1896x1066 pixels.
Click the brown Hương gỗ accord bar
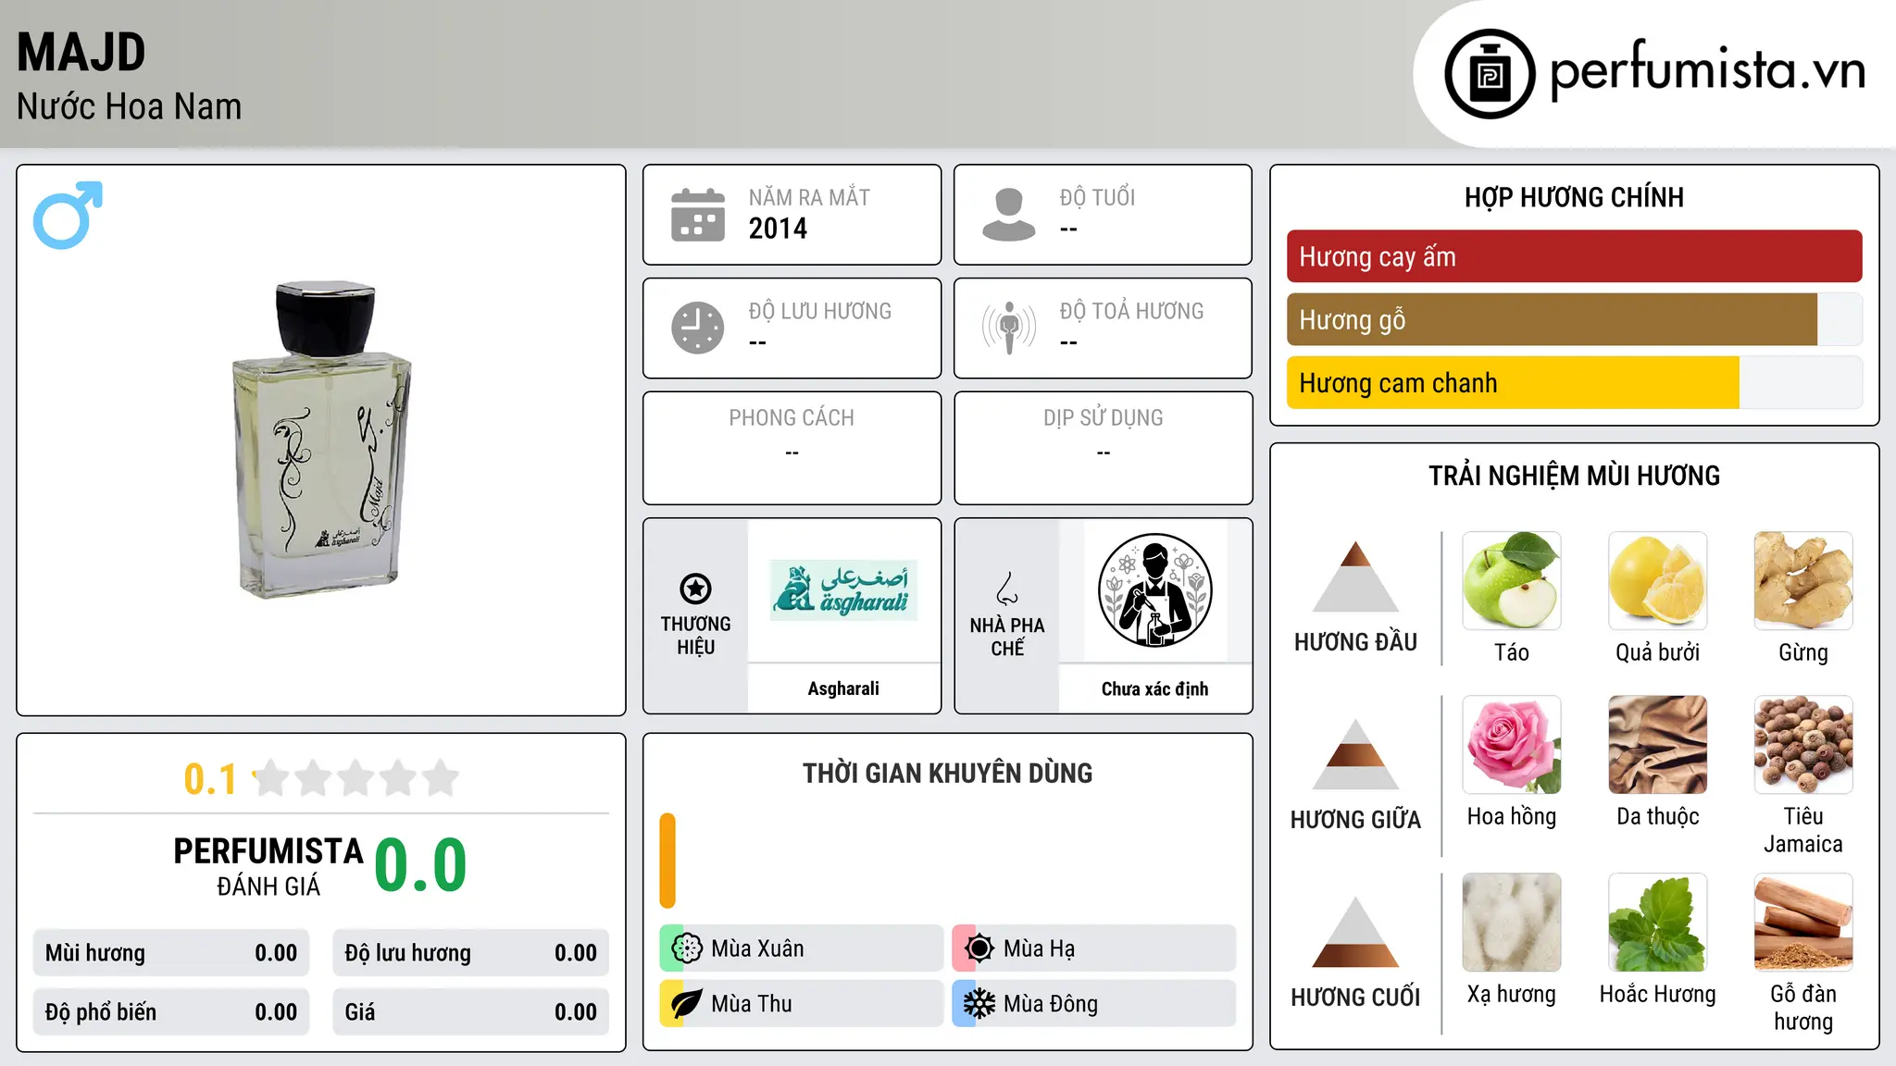[x=1552, y=319]
